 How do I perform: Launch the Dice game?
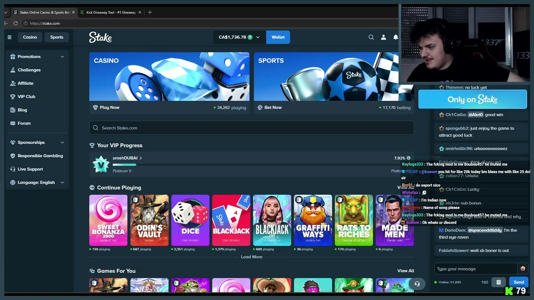pos(190,220)
